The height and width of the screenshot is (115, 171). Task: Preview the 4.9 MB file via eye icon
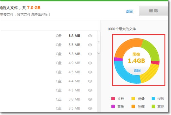point(90,63)
